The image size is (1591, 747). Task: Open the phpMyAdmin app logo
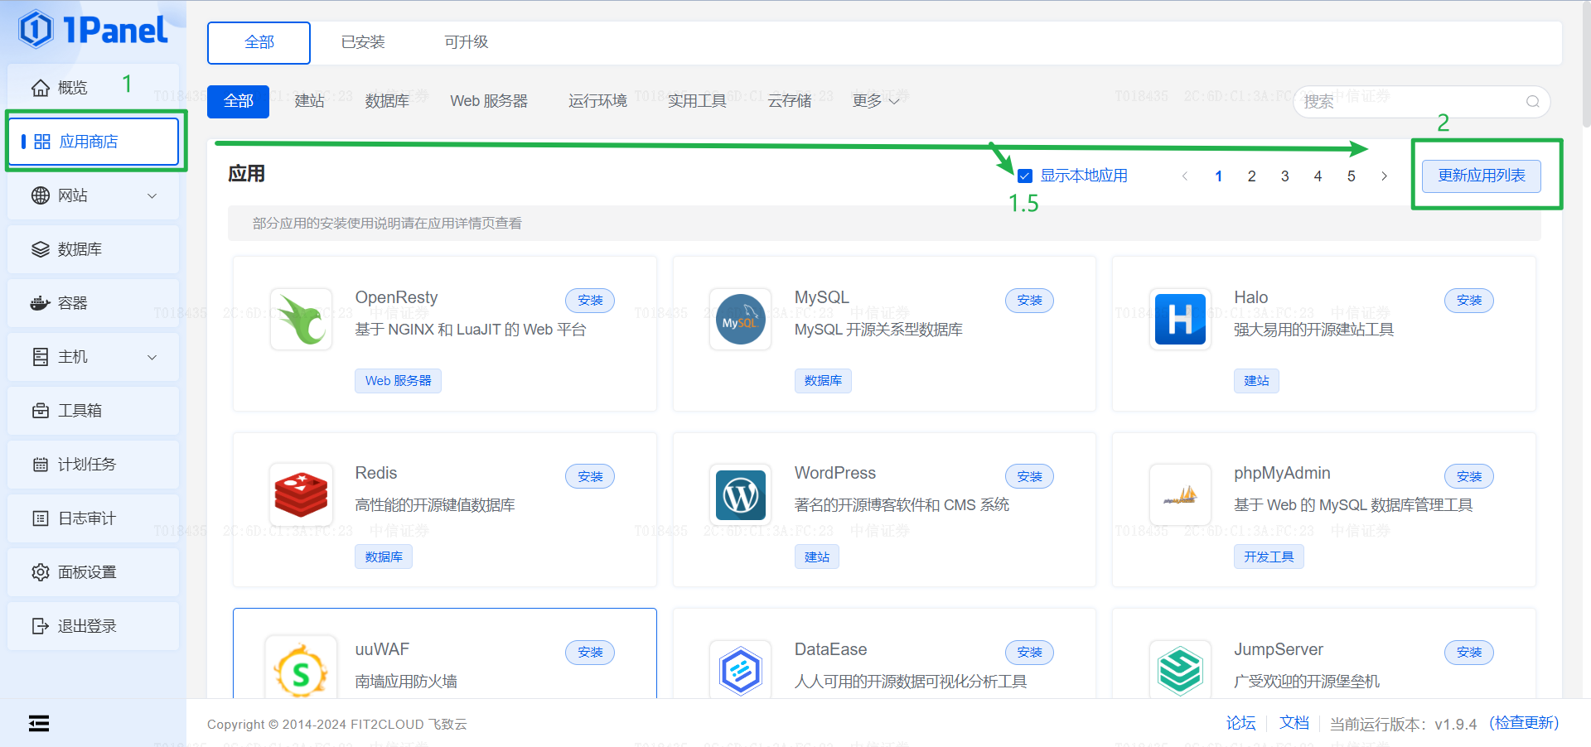point(1180,494)
